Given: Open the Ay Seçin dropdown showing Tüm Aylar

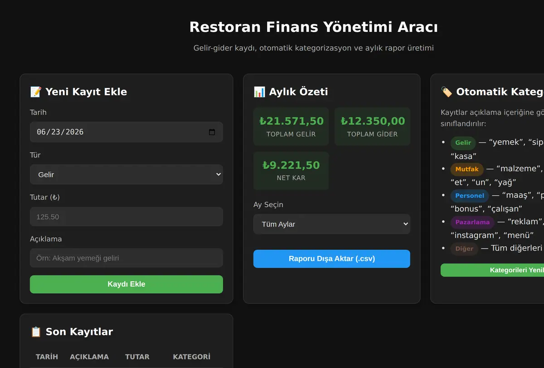Looking at the screenshot, I should pos(332,224).
